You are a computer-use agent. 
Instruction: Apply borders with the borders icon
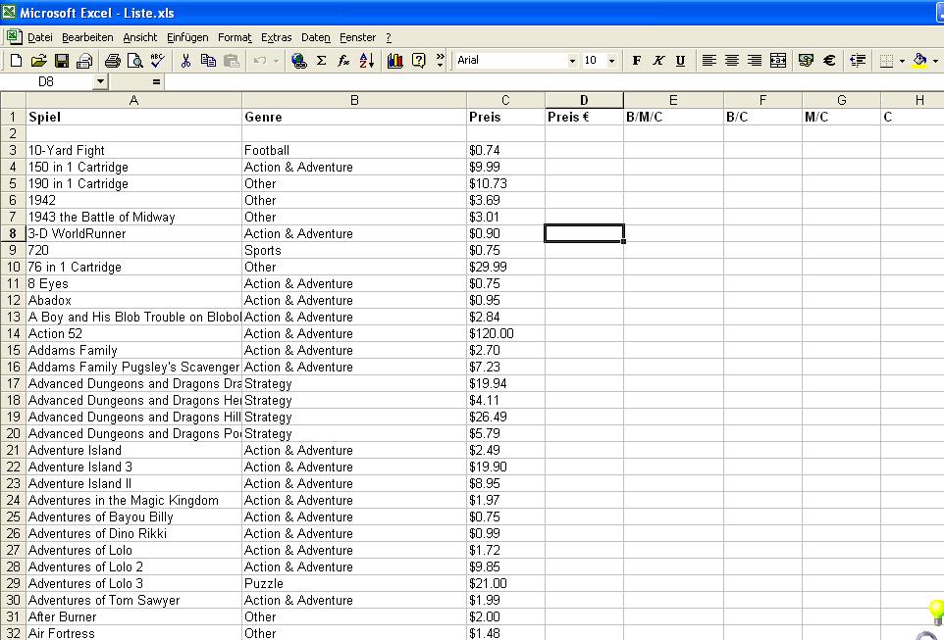pos(886,61)
